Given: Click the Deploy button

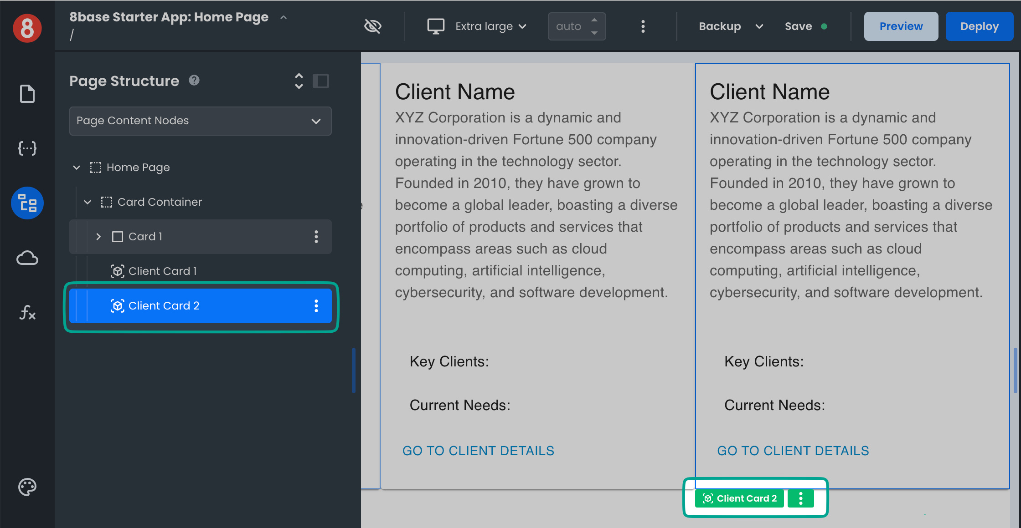Looking at the screenshot, I should tap(979, 26).
